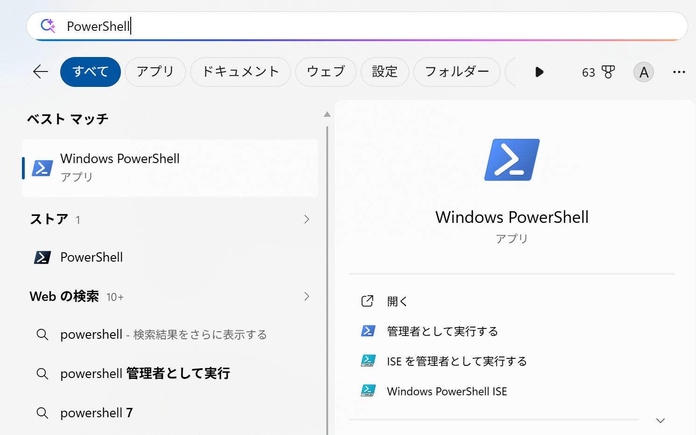Click the ISE icon beside ISE を管理者として実行する
This screenshot has height=435, width=696.
pos(368,361)
